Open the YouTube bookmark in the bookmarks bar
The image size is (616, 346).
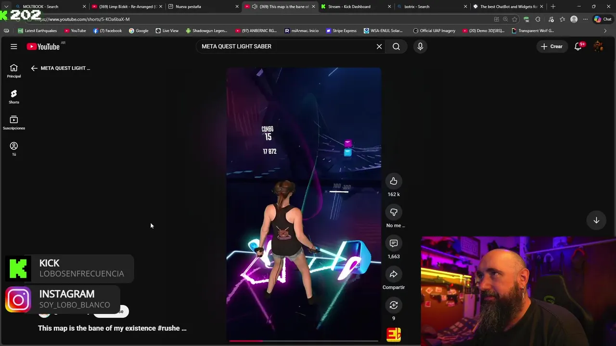75,31
